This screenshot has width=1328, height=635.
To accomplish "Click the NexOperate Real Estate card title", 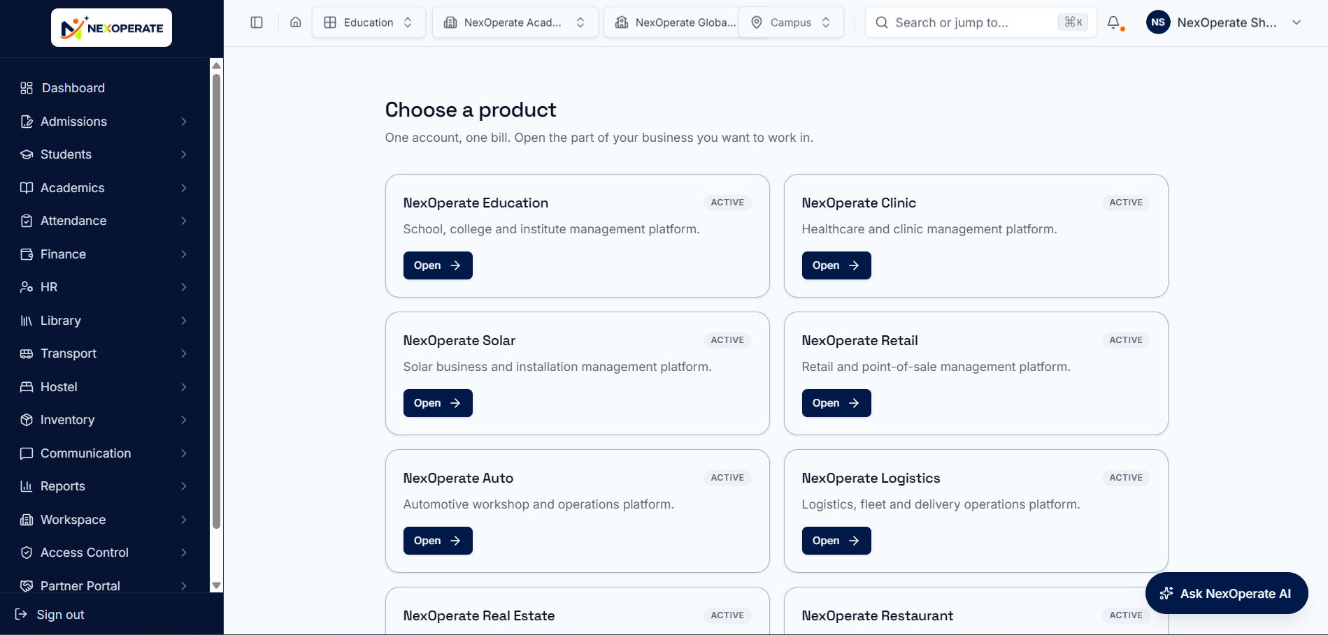I will coord(479,615).
